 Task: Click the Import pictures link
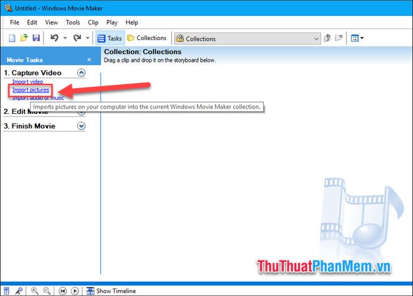point(31,90)
